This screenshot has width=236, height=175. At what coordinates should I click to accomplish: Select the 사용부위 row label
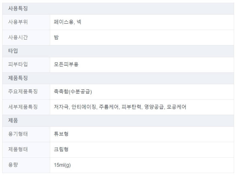point(18,22)
